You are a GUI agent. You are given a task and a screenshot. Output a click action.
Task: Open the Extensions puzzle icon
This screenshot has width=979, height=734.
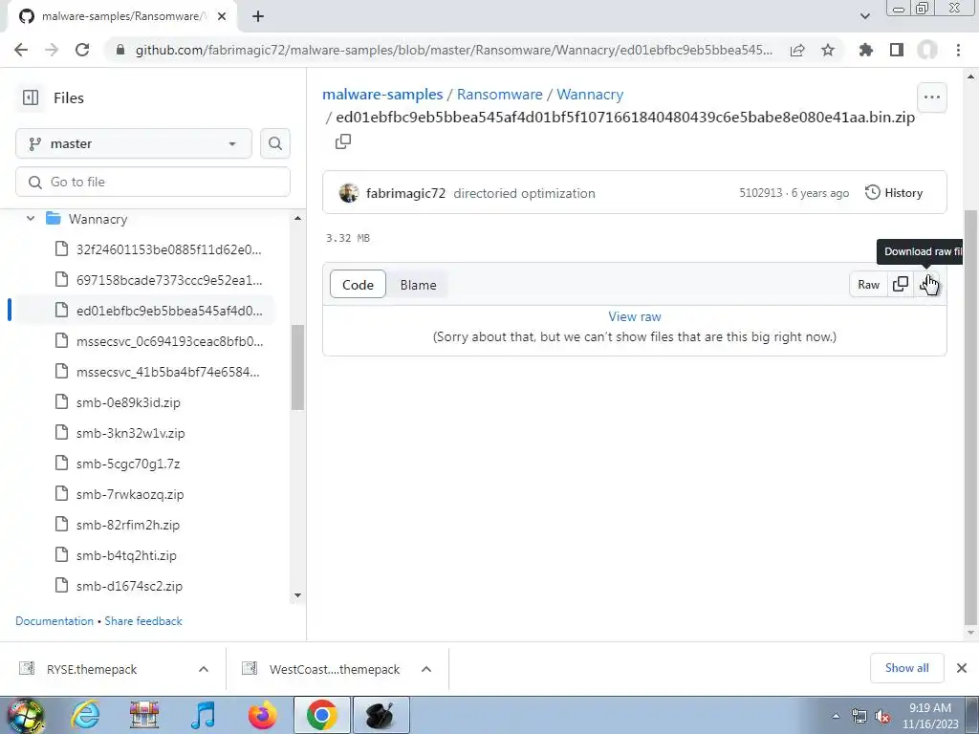click(866, 50)
